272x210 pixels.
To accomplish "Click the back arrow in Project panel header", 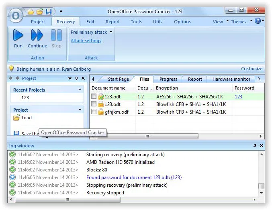I will [10, 78].
